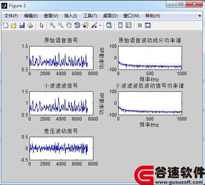
Task: Click inside the 差压波动信号 waveform axes
Action: [x=61, y=148]
